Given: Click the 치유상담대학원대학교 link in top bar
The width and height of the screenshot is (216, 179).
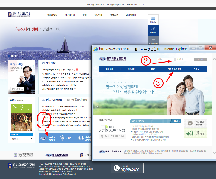Looking at the screenshot, I should [x=95, y=5].
